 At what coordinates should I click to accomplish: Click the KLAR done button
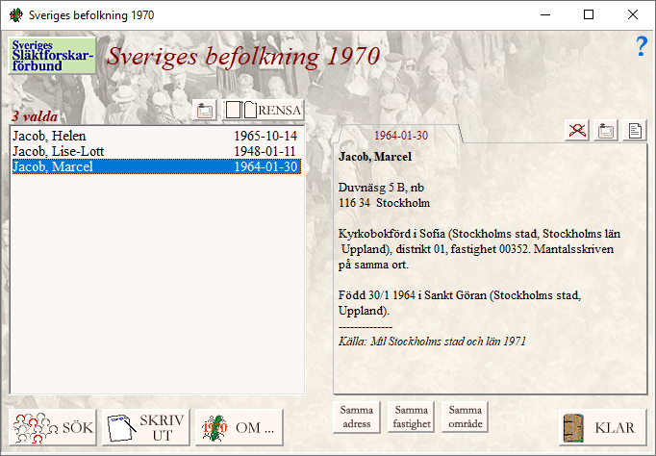(603, 427)
